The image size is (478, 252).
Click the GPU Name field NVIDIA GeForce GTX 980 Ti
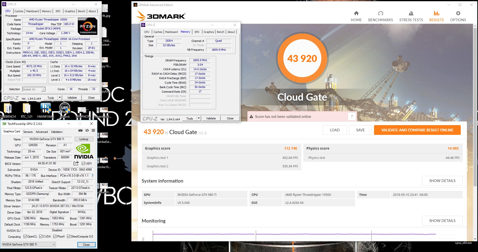[x=47, y=139]
